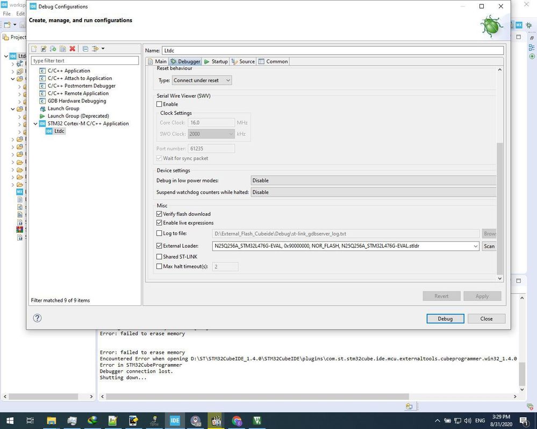Screen dimensions: 537x429
Task: Click the Close button
Action: (x=486, y=318)
